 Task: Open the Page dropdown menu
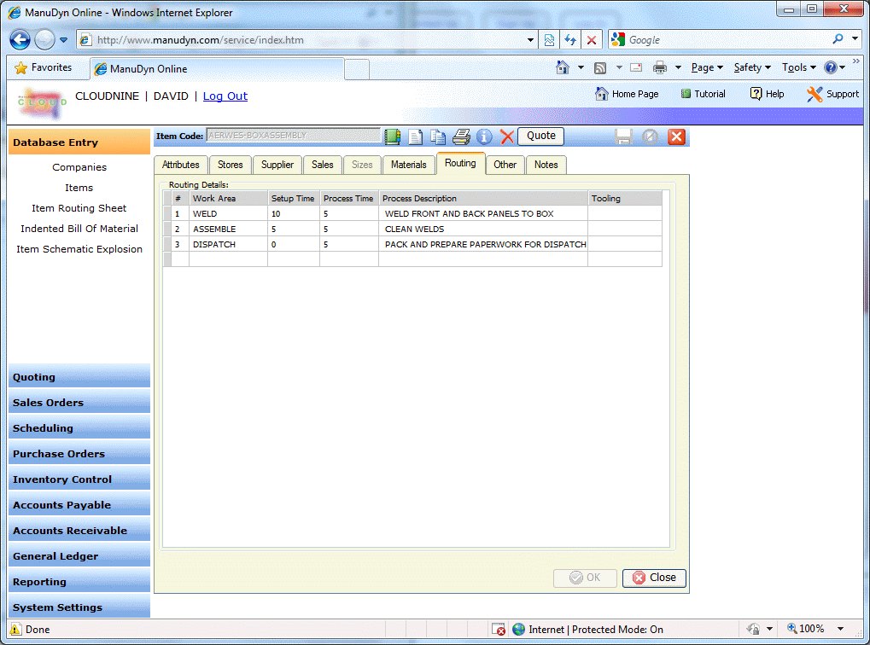click(x=707, y=67)
